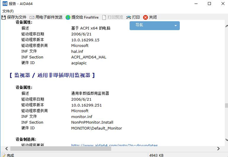Minimize the AIDA64 report window
The image size is (228, 157).
coord(196,4)
